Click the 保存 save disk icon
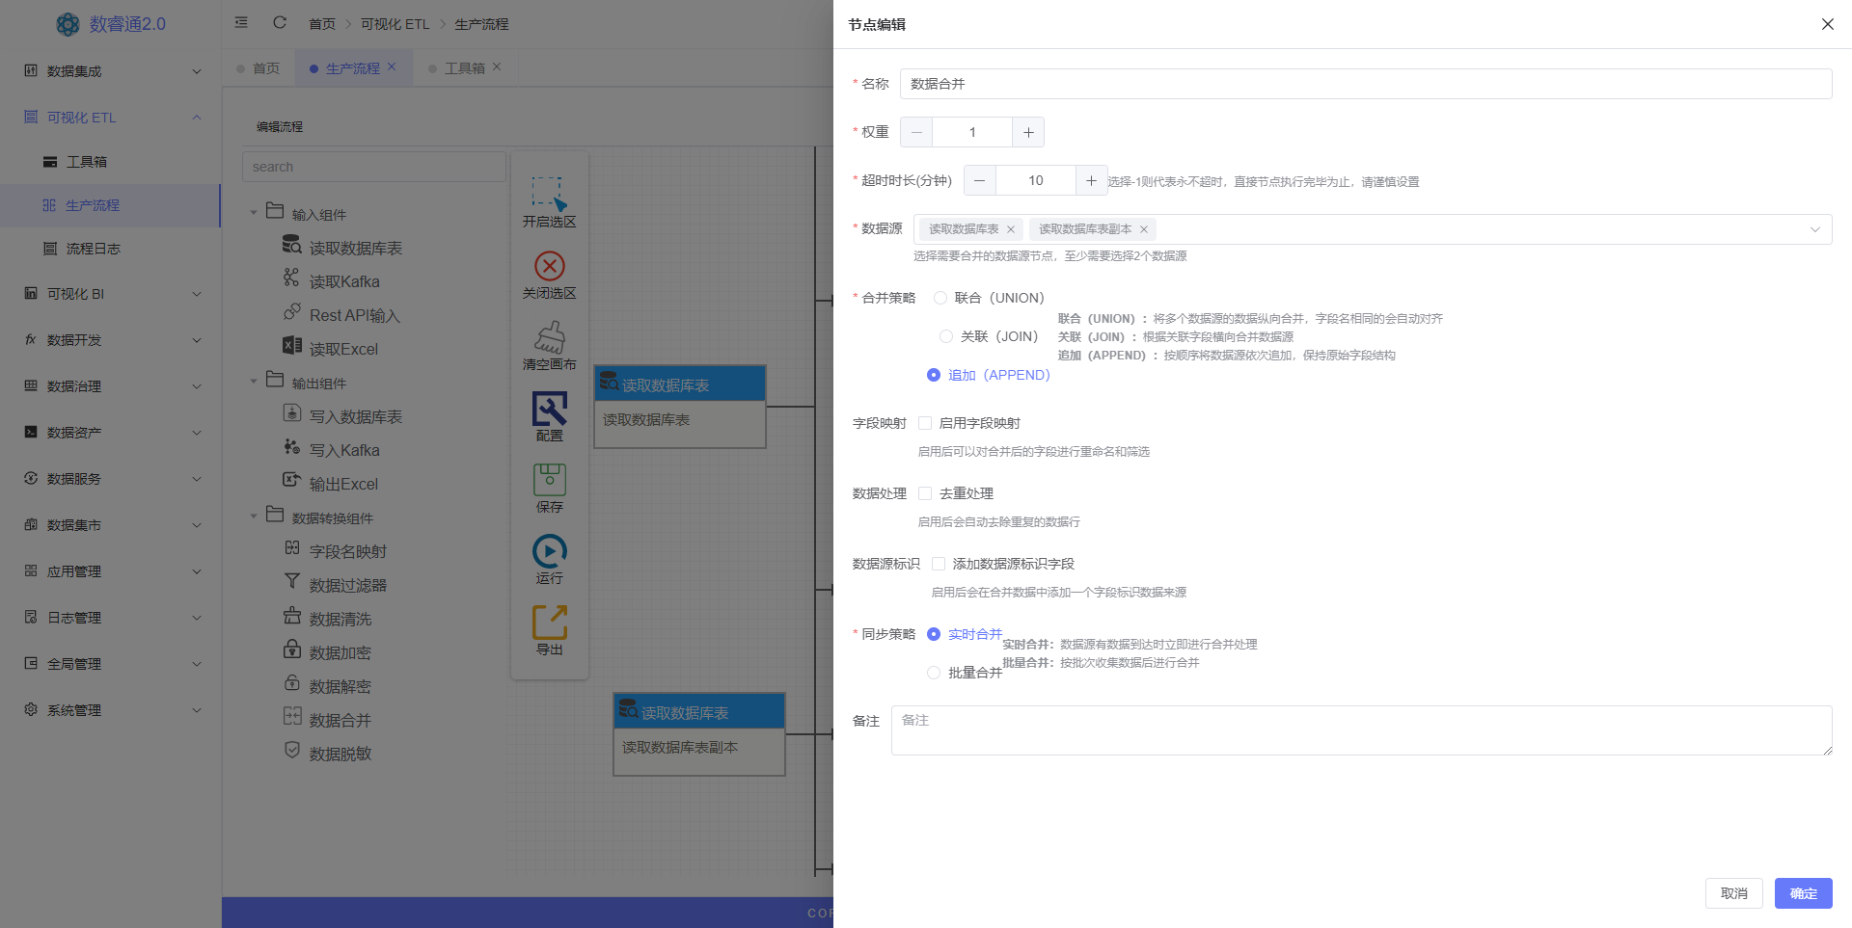The height and width of the screenshot is (928, 1852). (549, 480)
